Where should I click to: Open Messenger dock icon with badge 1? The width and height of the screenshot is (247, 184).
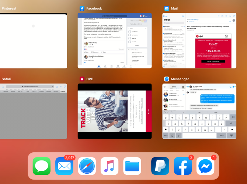tap(205, 166)
